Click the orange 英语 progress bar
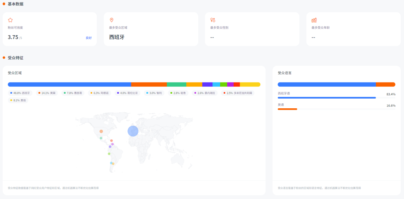The height and width of the screenshot is (199, 404). 287,109
